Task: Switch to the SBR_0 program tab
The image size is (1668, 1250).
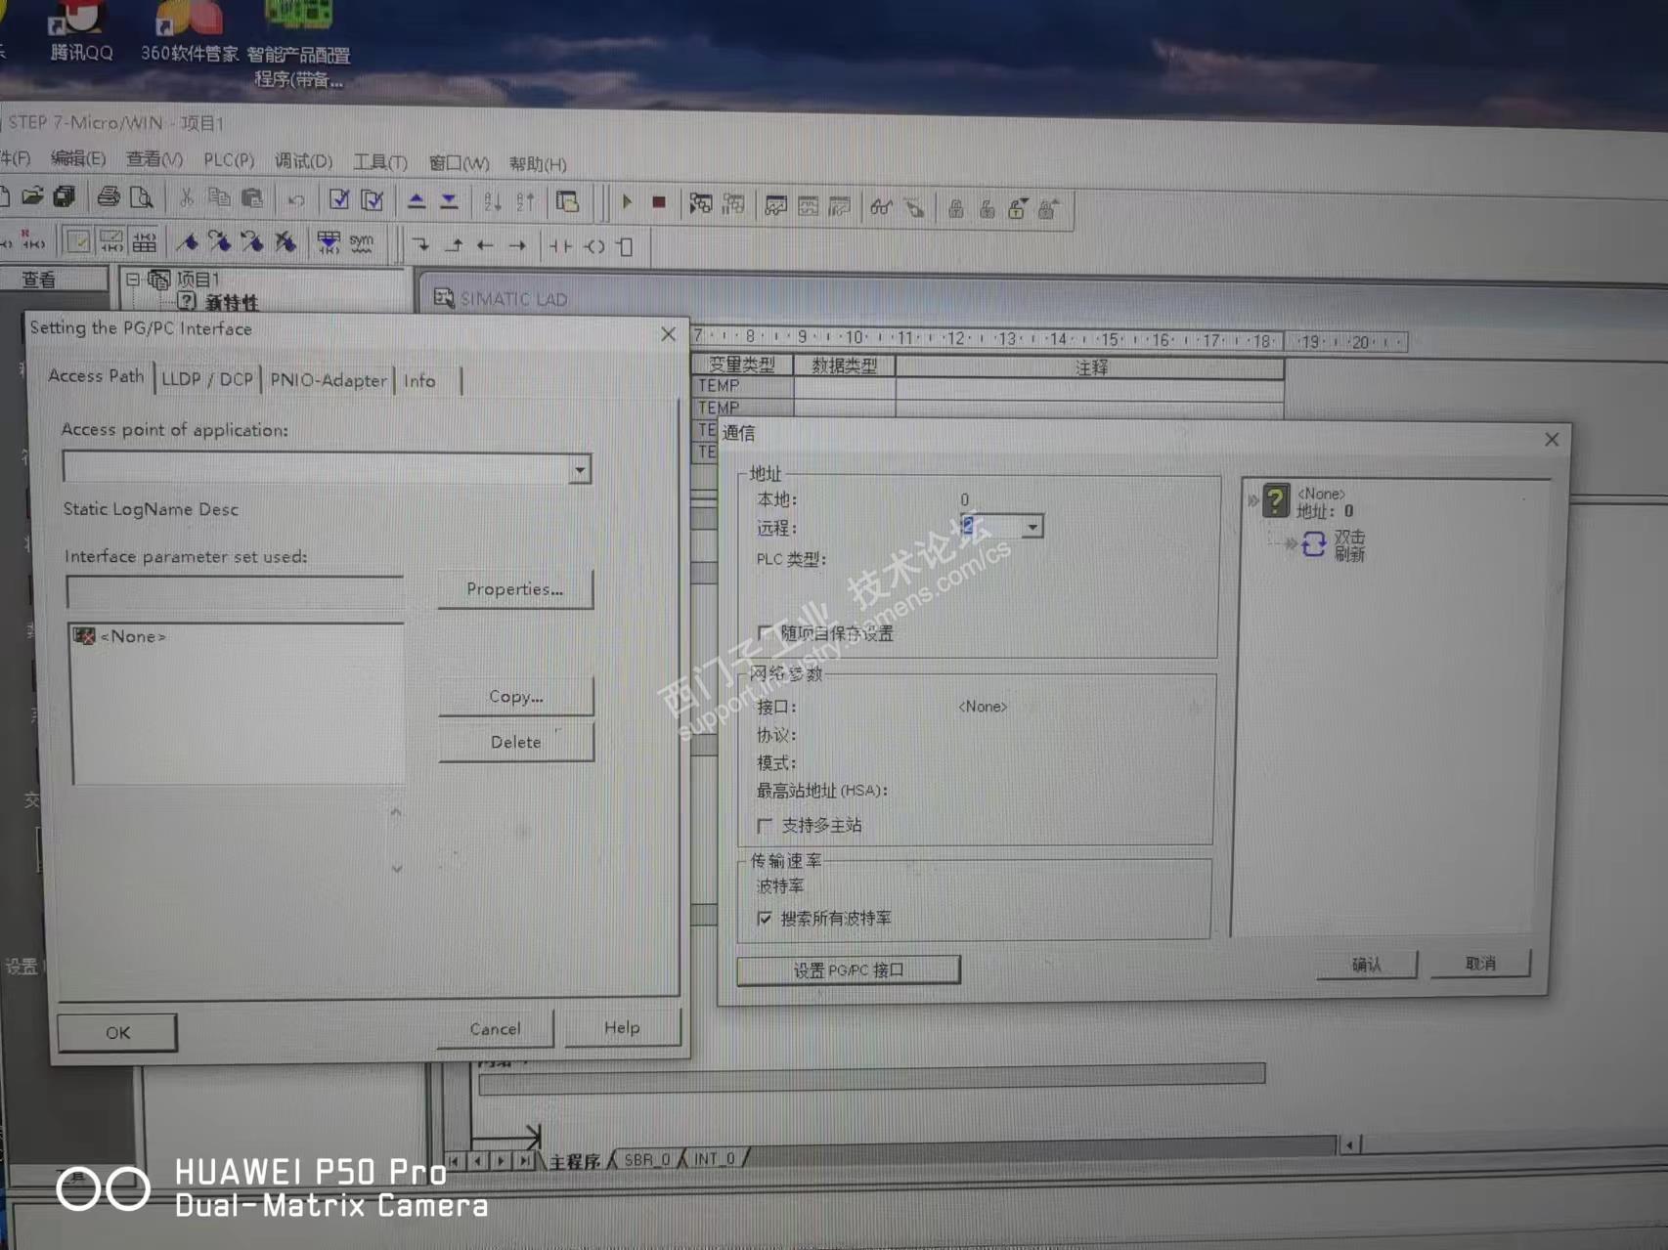Action: coord(646,1159)
